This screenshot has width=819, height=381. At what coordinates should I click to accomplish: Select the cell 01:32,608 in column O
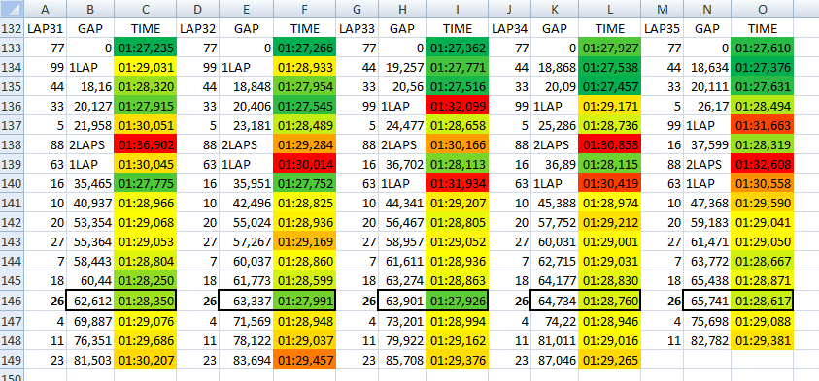coord(762,164)
